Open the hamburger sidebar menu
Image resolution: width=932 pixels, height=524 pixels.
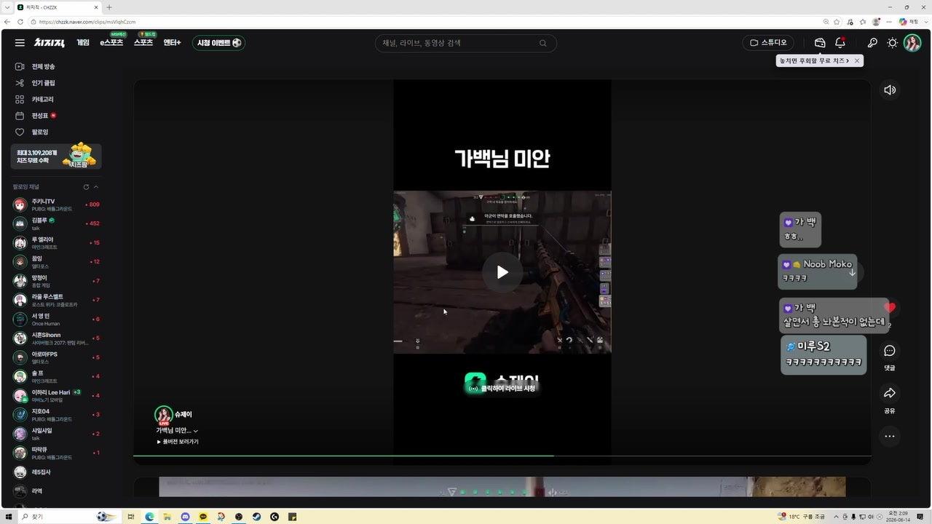point(20,43)
